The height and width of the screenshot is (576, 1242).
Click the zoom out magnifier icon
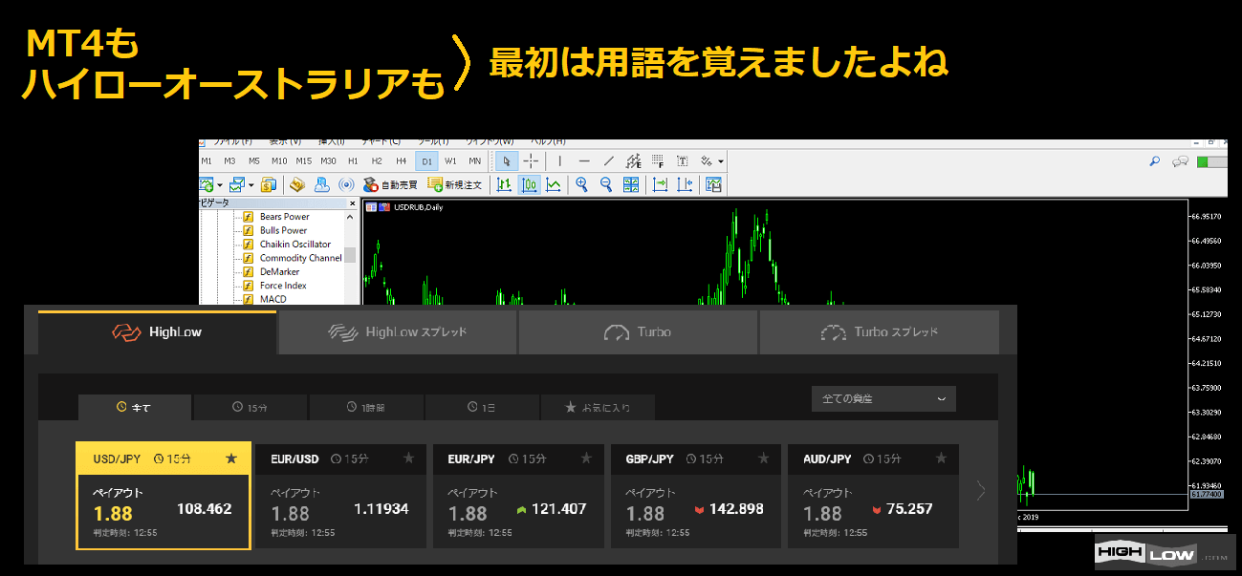[606, 185]
